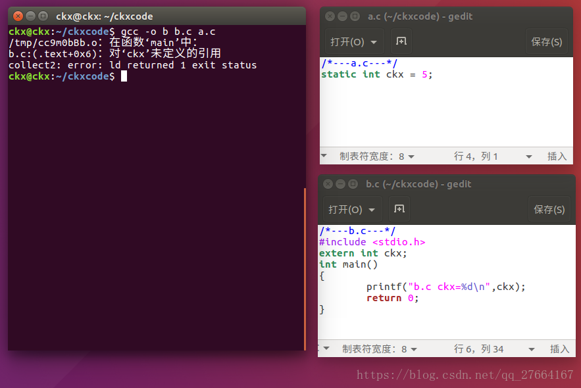Minimize the terminal window

click(x=31, y=16)
